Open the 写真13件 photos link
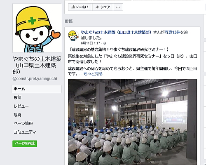The image size is (206, 165). [172, 33]
